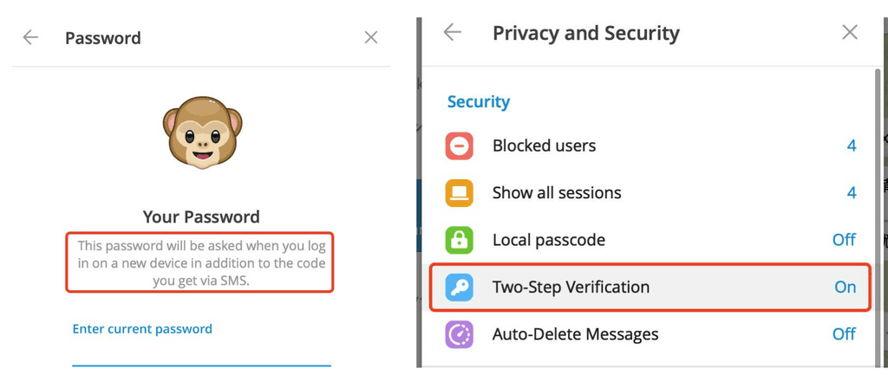Close the Privacy and Security dialog

point(850,32)
